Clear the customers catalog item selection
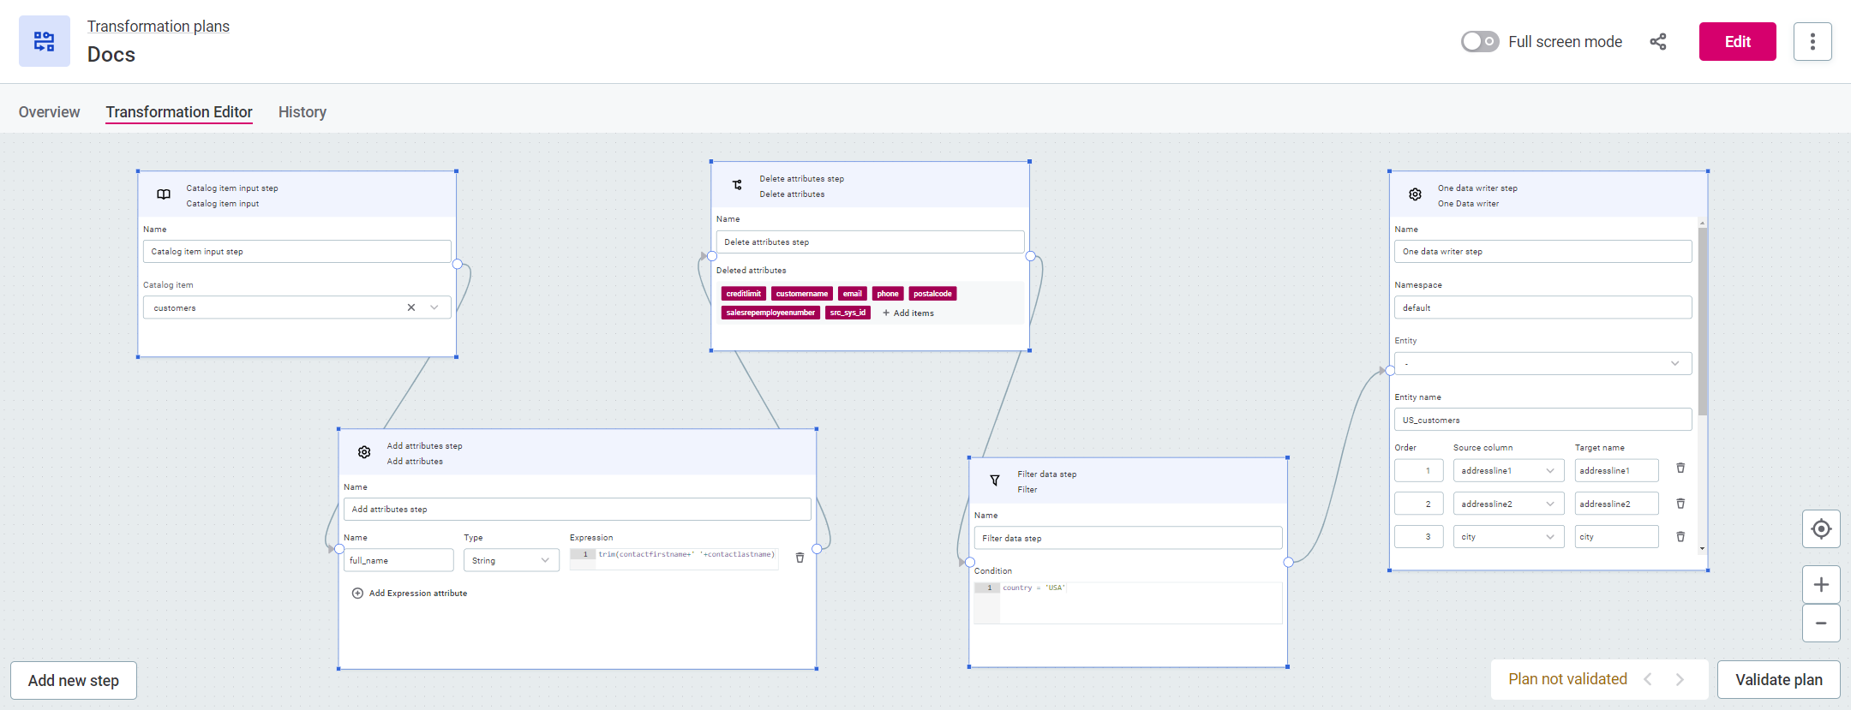Screen dimensions: 1851x710 [x=411, y=307]
